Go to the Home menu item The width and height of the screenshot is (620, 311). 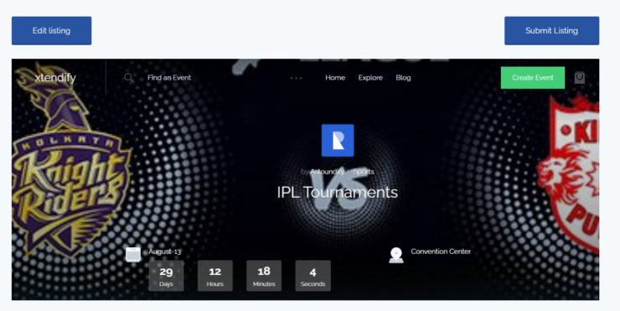335,78
